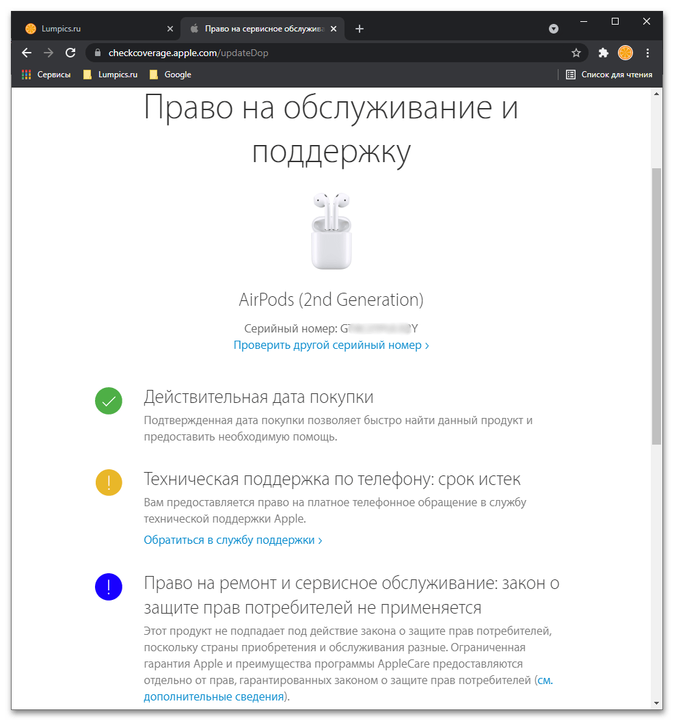Open Список для чтения reading list

point(609,75)
